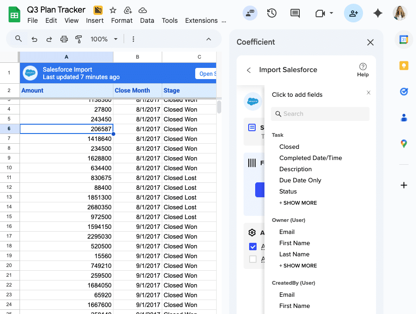Viewport: 416px width, 314px height.
Task: Go back from Import Salesforce
Action: point(249,70)
